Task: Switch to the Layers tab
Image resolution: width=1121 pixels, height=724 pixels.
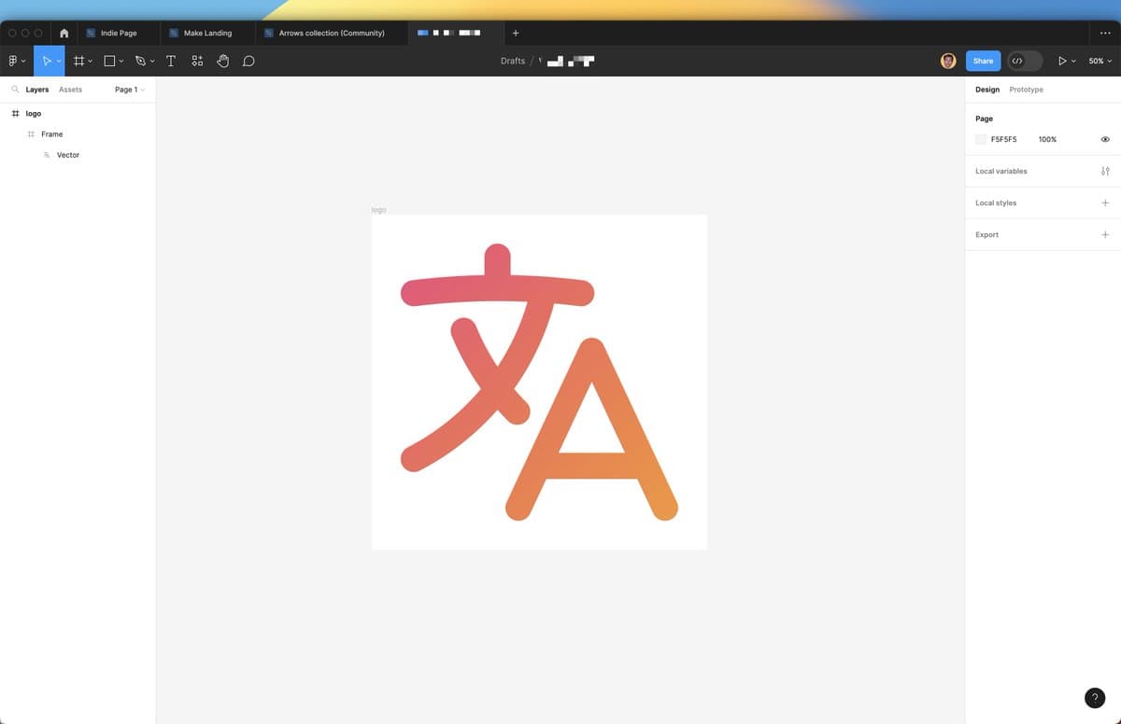Action: coord(37,90)
